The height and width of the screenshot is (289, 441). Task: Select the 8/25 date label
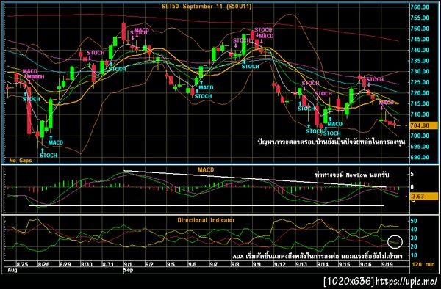(x=22, y=264)
